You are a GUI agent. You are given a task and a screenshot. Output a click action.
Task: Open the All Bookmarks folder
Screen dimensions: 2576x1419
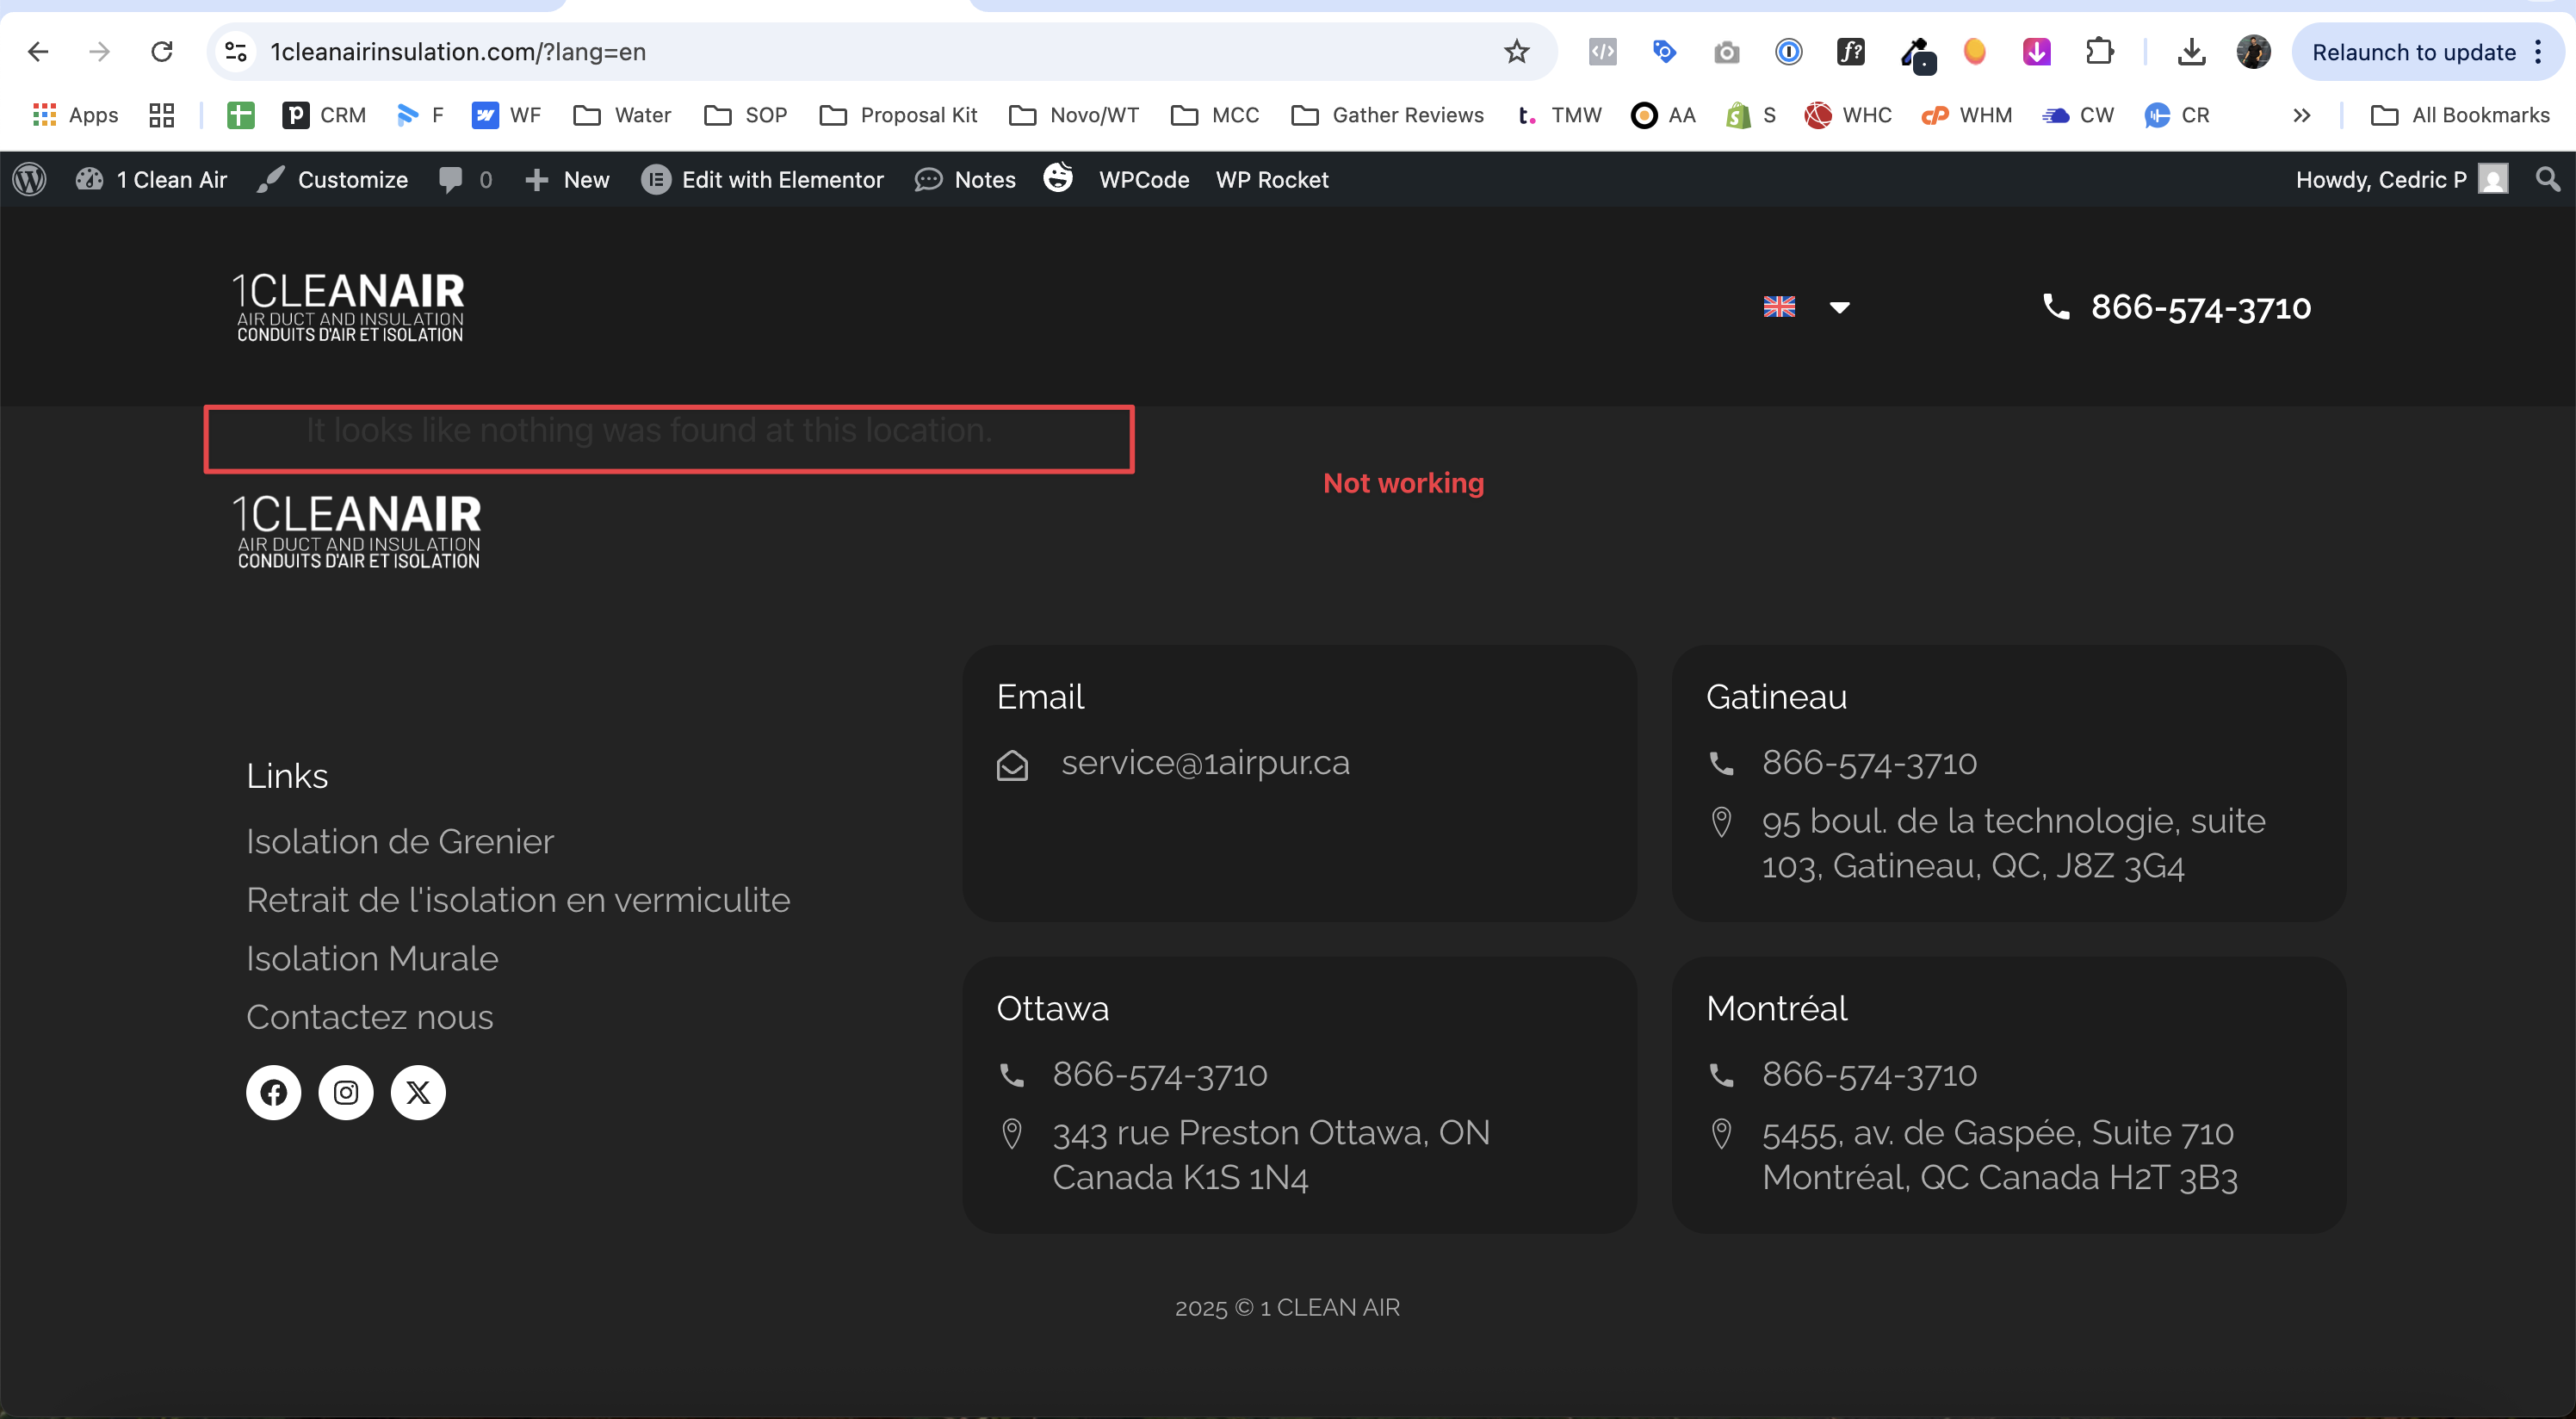(2460, 116)
